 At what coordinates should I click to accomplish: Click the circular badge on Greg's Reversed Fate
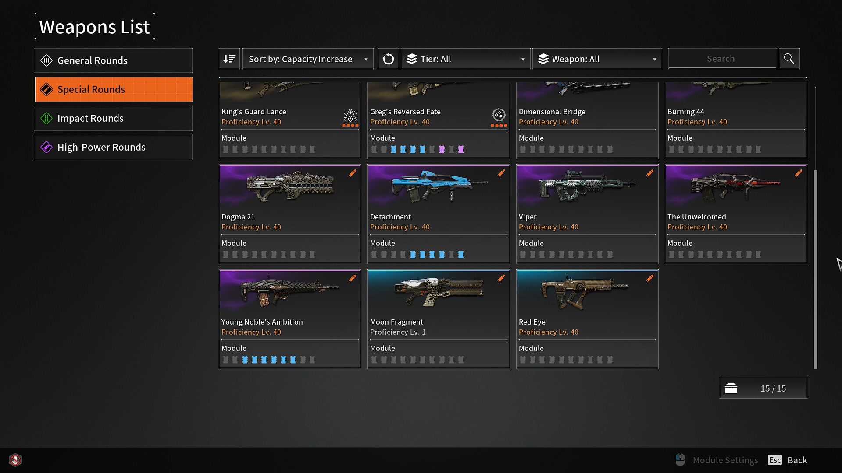click(x=499, y=115)
